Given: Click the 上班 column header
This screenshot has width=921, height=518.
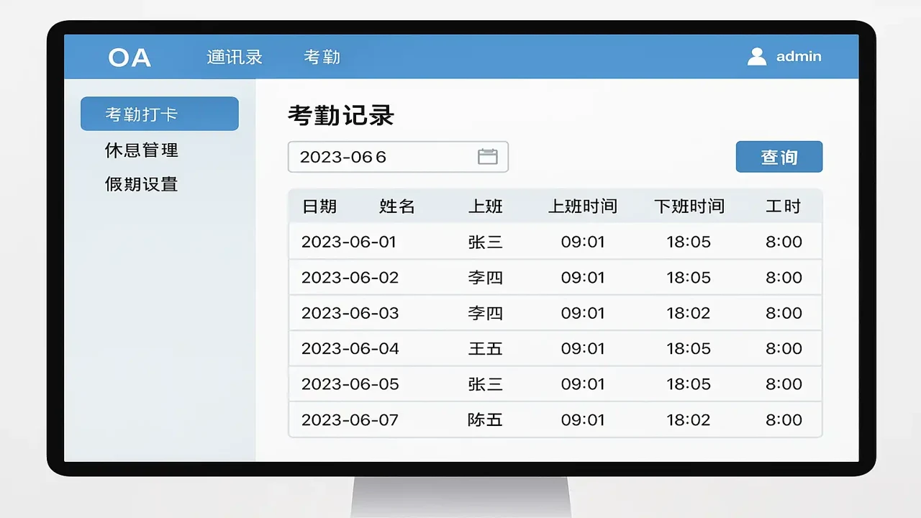Looking at the screenshot, I should pyautogui.click(x=486, y=206).
